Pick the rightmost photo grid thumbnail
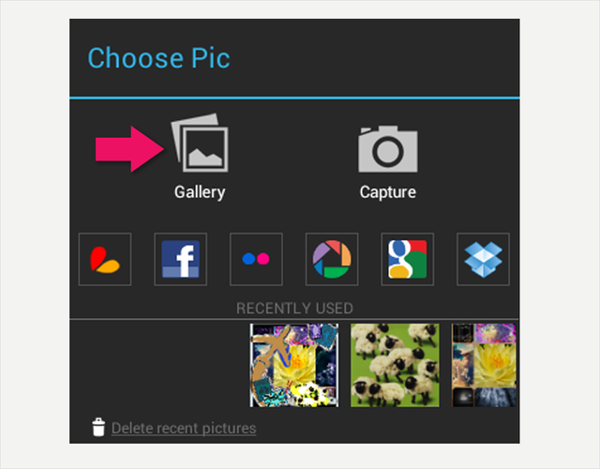600x469 pixels. [484, 365]
